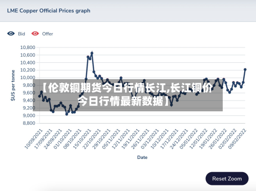Click the '26/11/2021' date label
Image resolution: width=256 pixels, height=191 pixels.
tap(140, 139)
